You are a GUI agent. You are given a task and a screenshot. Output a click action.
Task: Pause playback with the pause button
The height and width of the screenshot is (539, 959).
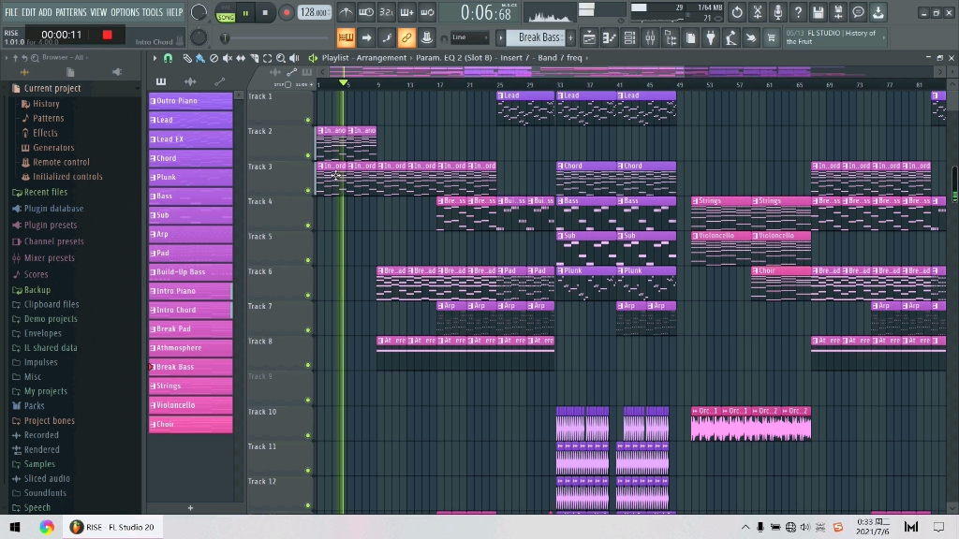245,13
